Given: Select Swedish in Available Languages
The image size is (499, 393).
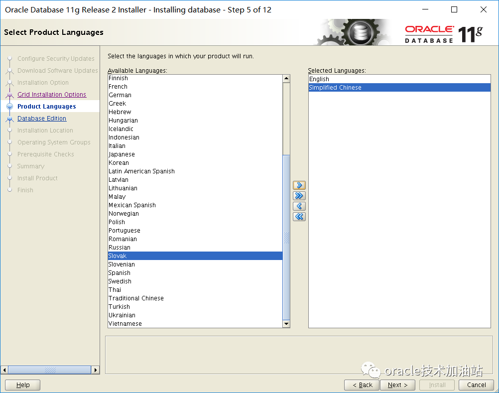Looking at the screenshot, I should tap(195, 281).
